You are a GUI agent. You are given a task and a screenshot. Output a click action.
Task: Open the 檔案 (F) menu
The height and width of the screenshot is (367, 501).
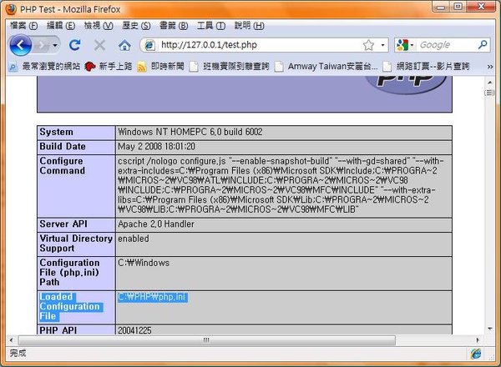coord(23,26)
